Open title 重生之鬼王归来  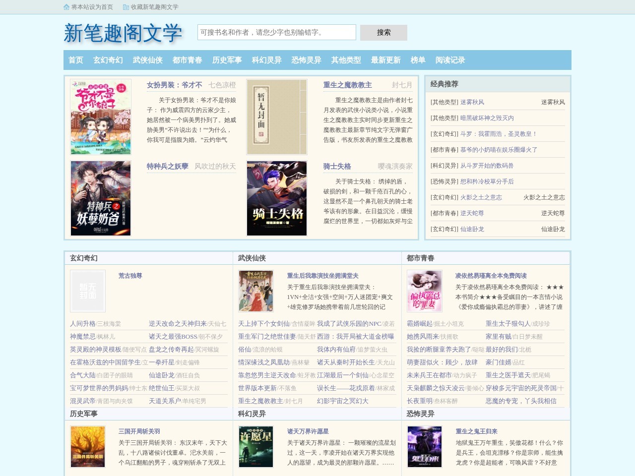(477, 431)
